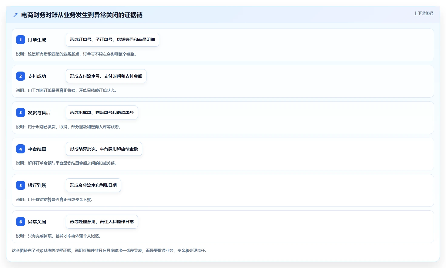The height and width of the screenshot is (268, 446).
Task: Click the 平台结算 step label
Action: click(x=37, y=149)
